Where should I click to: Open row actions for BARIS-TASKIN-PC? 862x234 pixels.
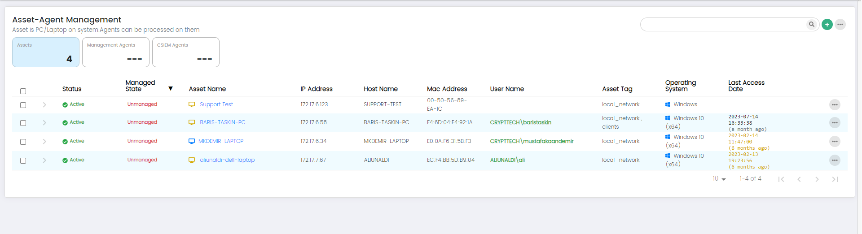tap(834, 123)
